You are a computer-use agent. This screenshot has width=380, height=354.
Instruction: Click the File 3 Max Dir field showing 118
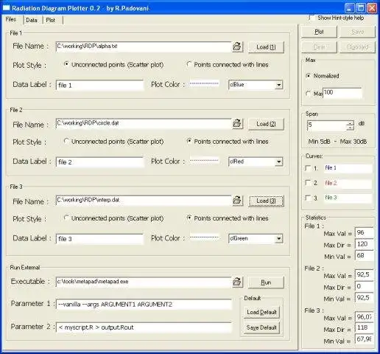365,328
